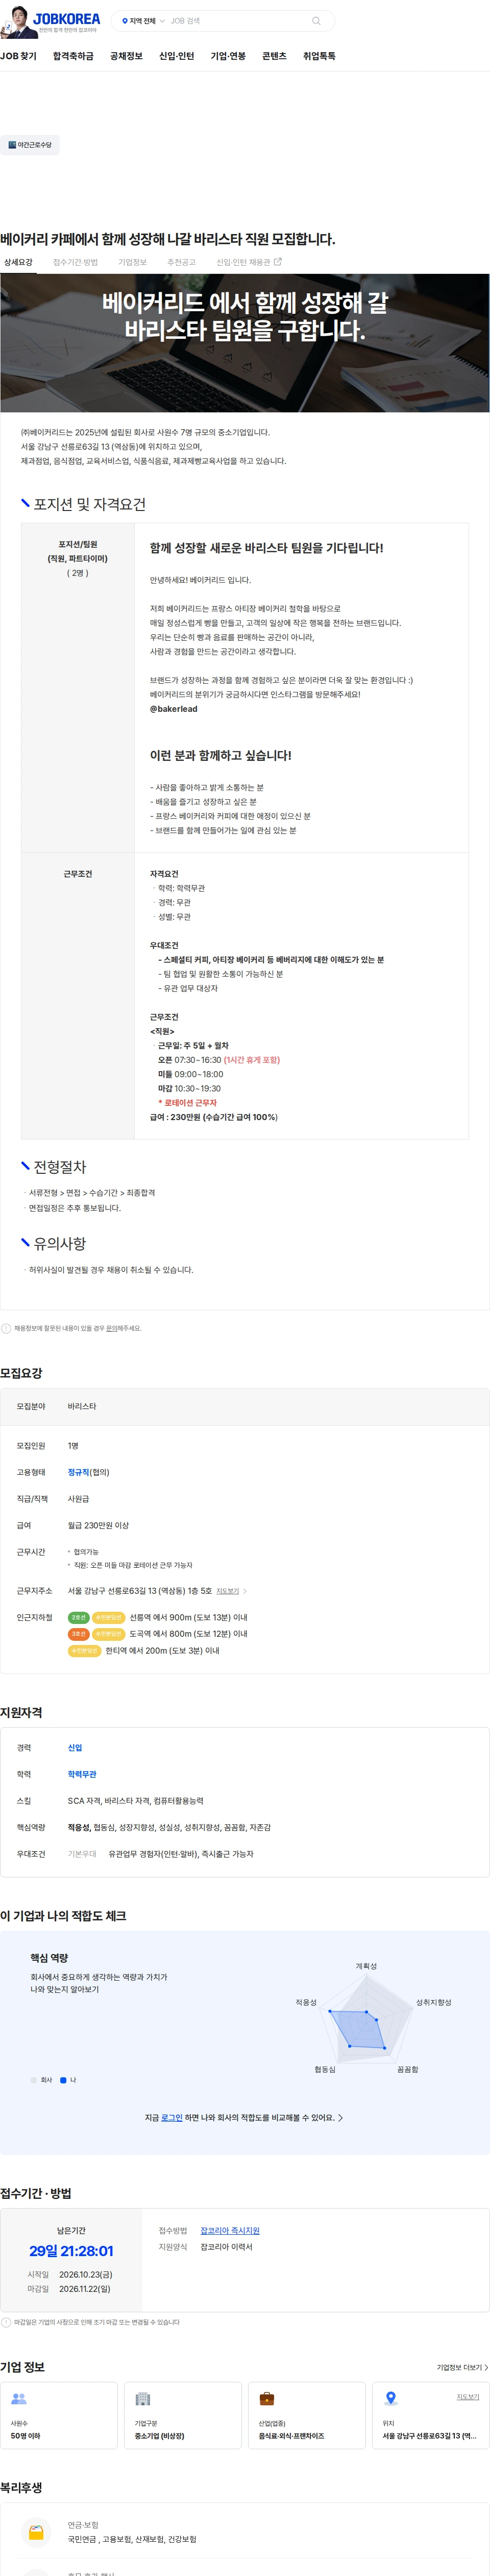The image size is (490, 2576).
Task: Select the 기업정보 tab
Action: pos(133,262)
